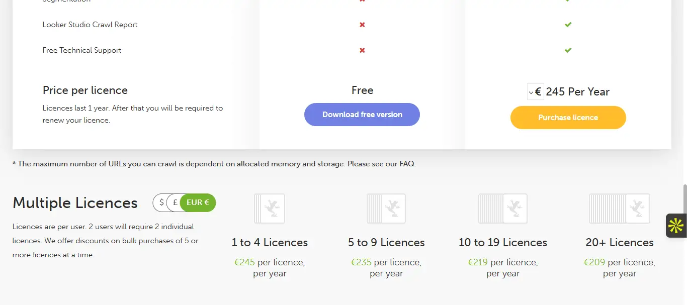This screenshot has height=305, width=687.
Task: Switch currency to pounds (£)
Action: [175, 202]
